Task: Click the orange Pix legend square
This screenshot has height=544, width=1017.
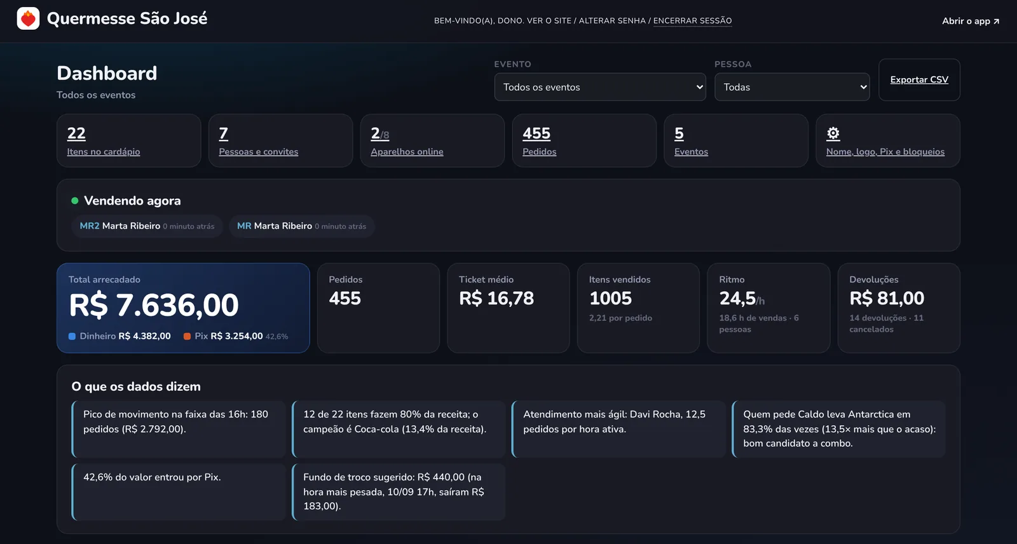Action: point(188,336)
